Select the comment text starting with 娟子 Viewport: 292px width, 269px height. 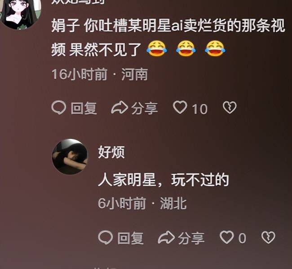[x=168, y=37]
